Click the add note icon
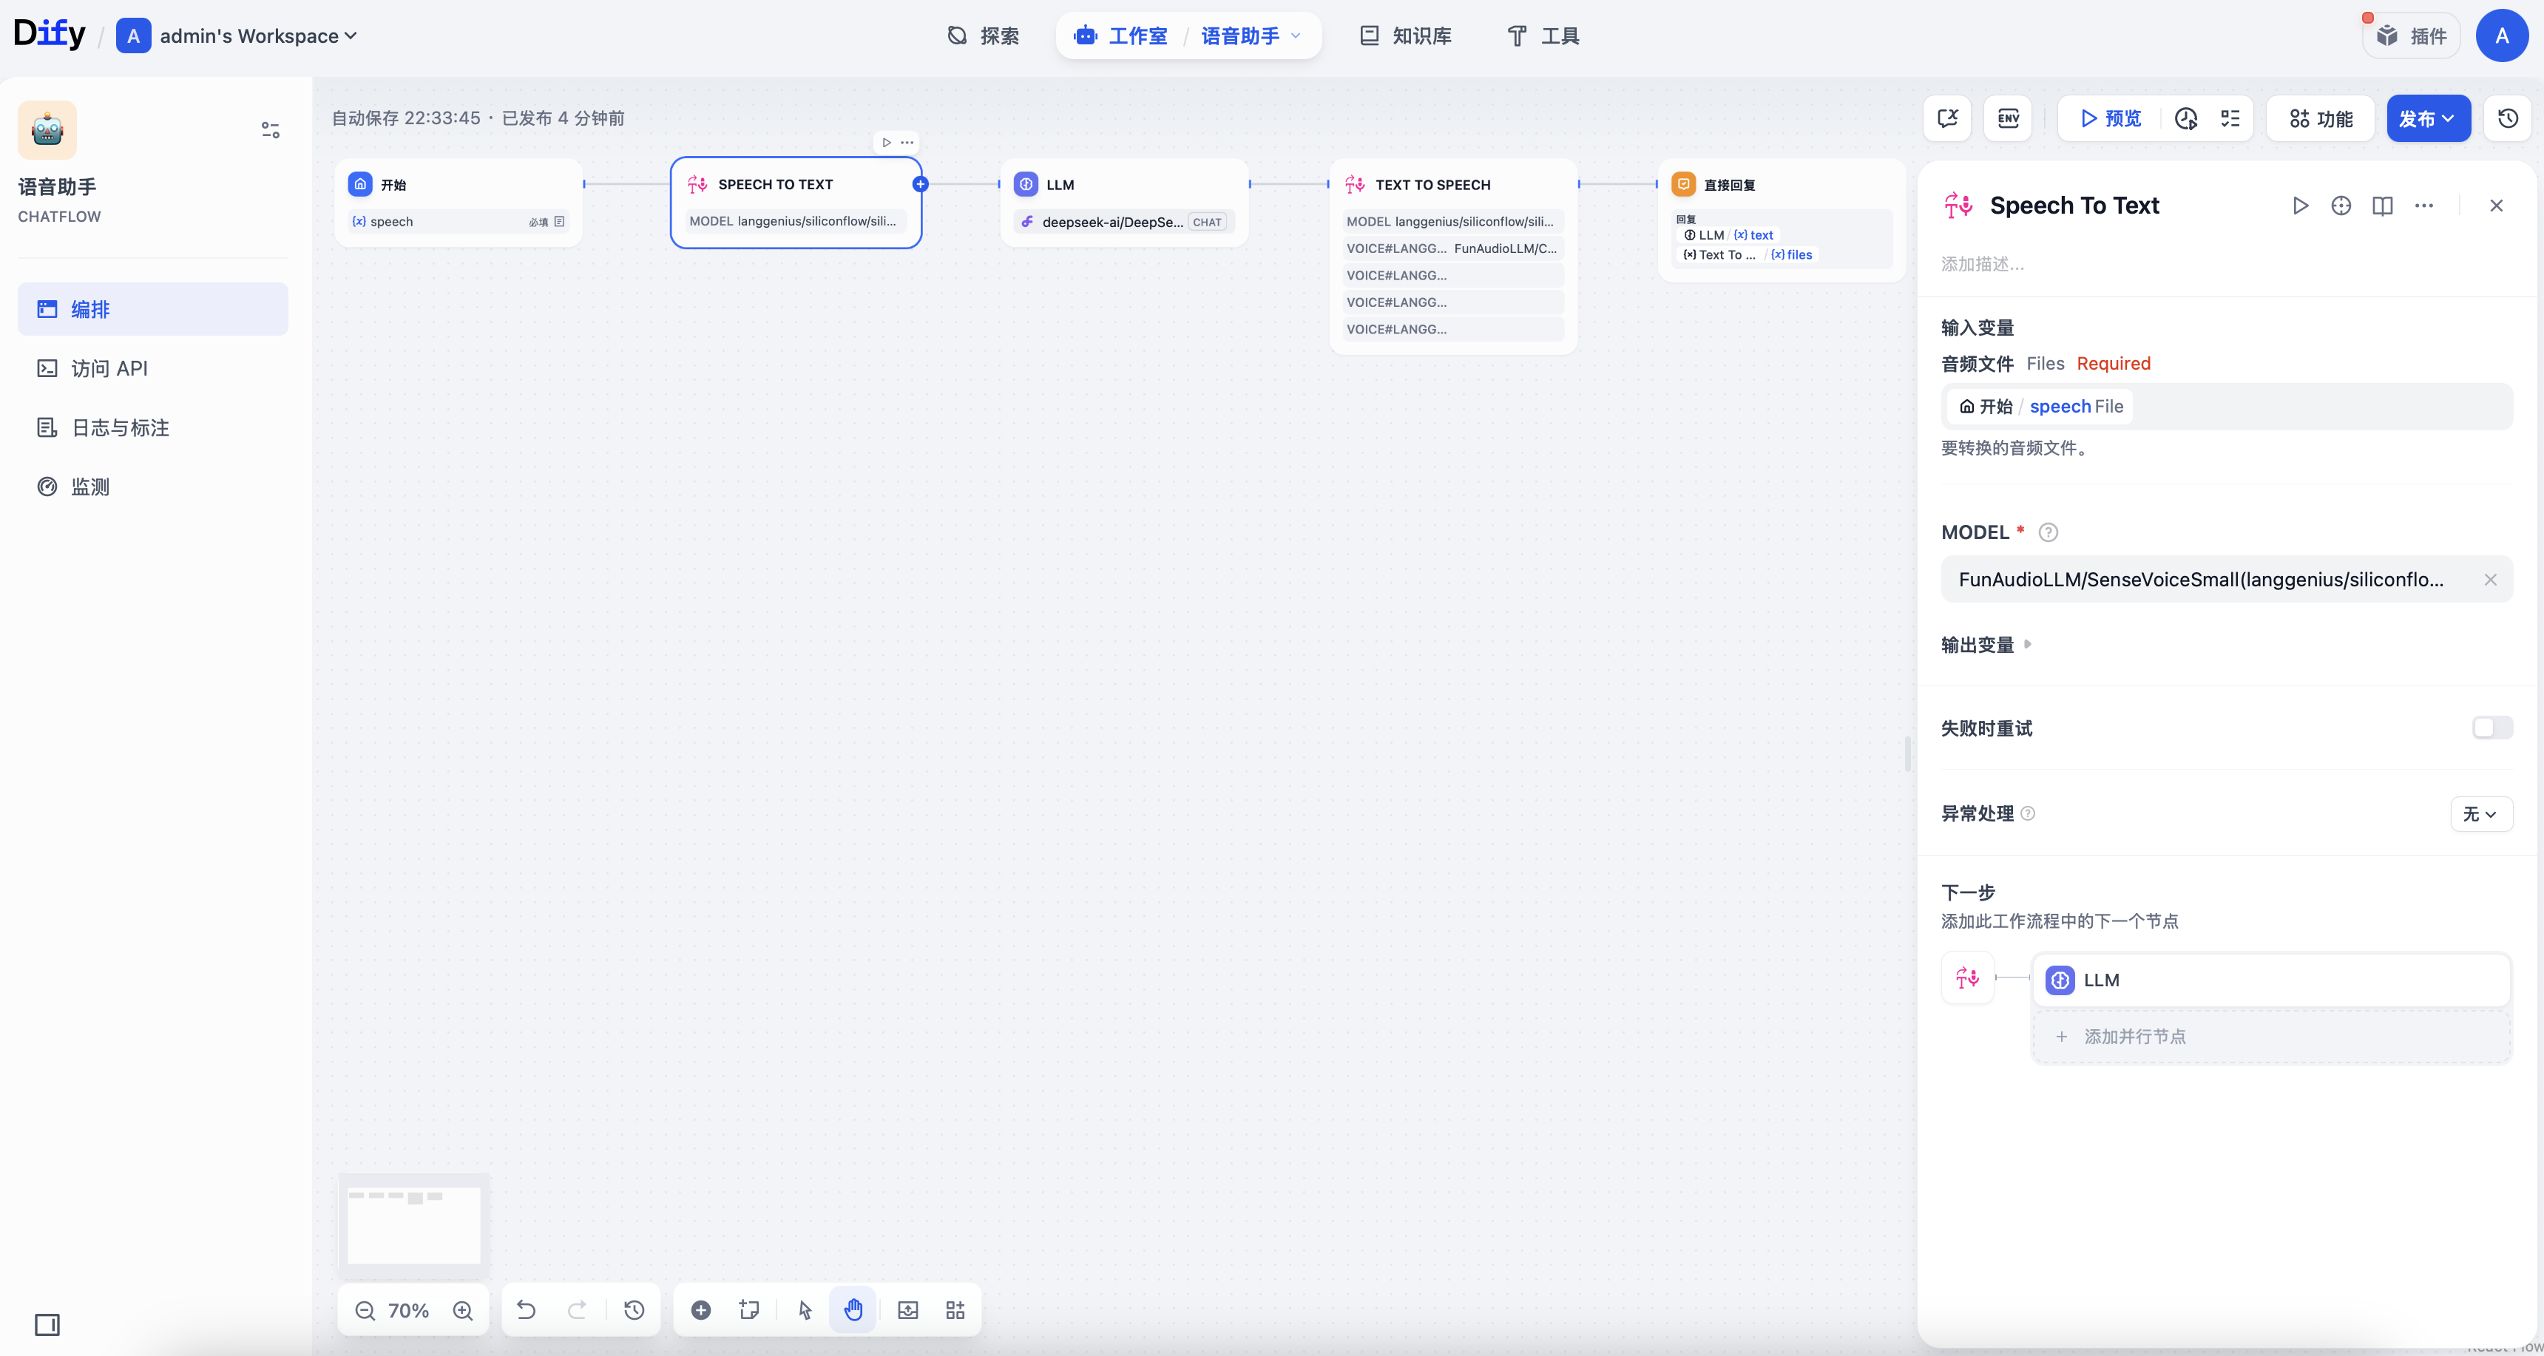Image resolution: width=2544 pixels, height=1356 pixels. pos(748,1309)
